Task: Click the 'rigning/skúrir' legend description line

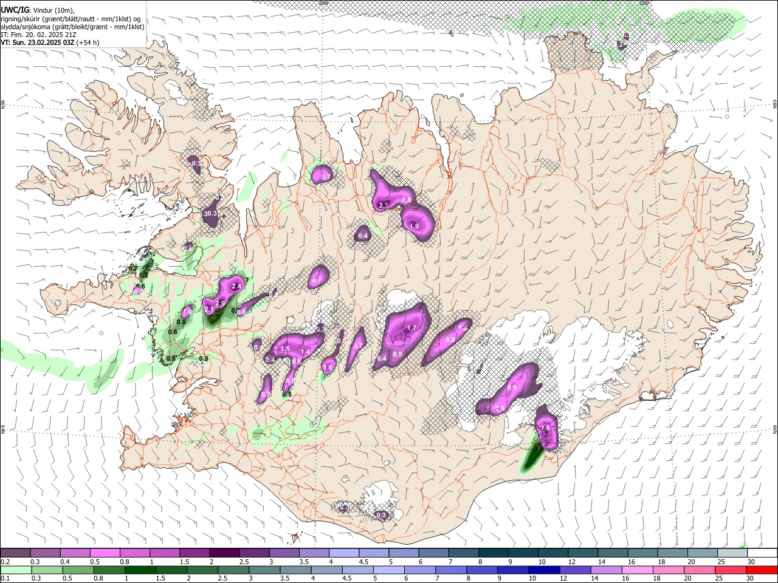Action: tap(70, 19)
